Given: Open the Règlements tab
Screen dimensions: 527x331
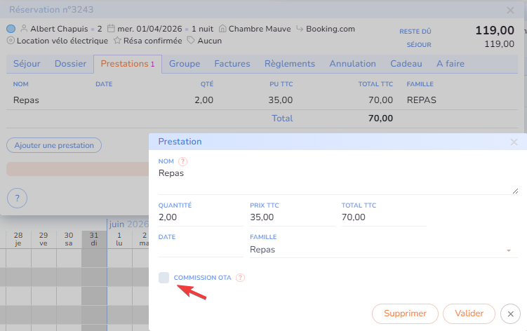Looking at the screenshot, I should [x=290, y=64].
